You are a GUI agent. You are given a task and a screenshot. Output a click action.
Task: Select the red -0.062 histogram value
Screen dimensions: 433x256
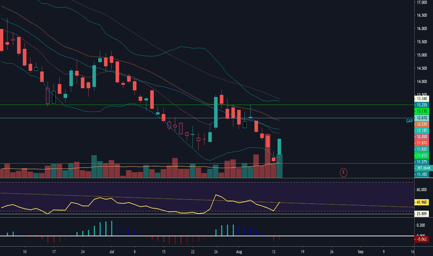click(422, 239)
